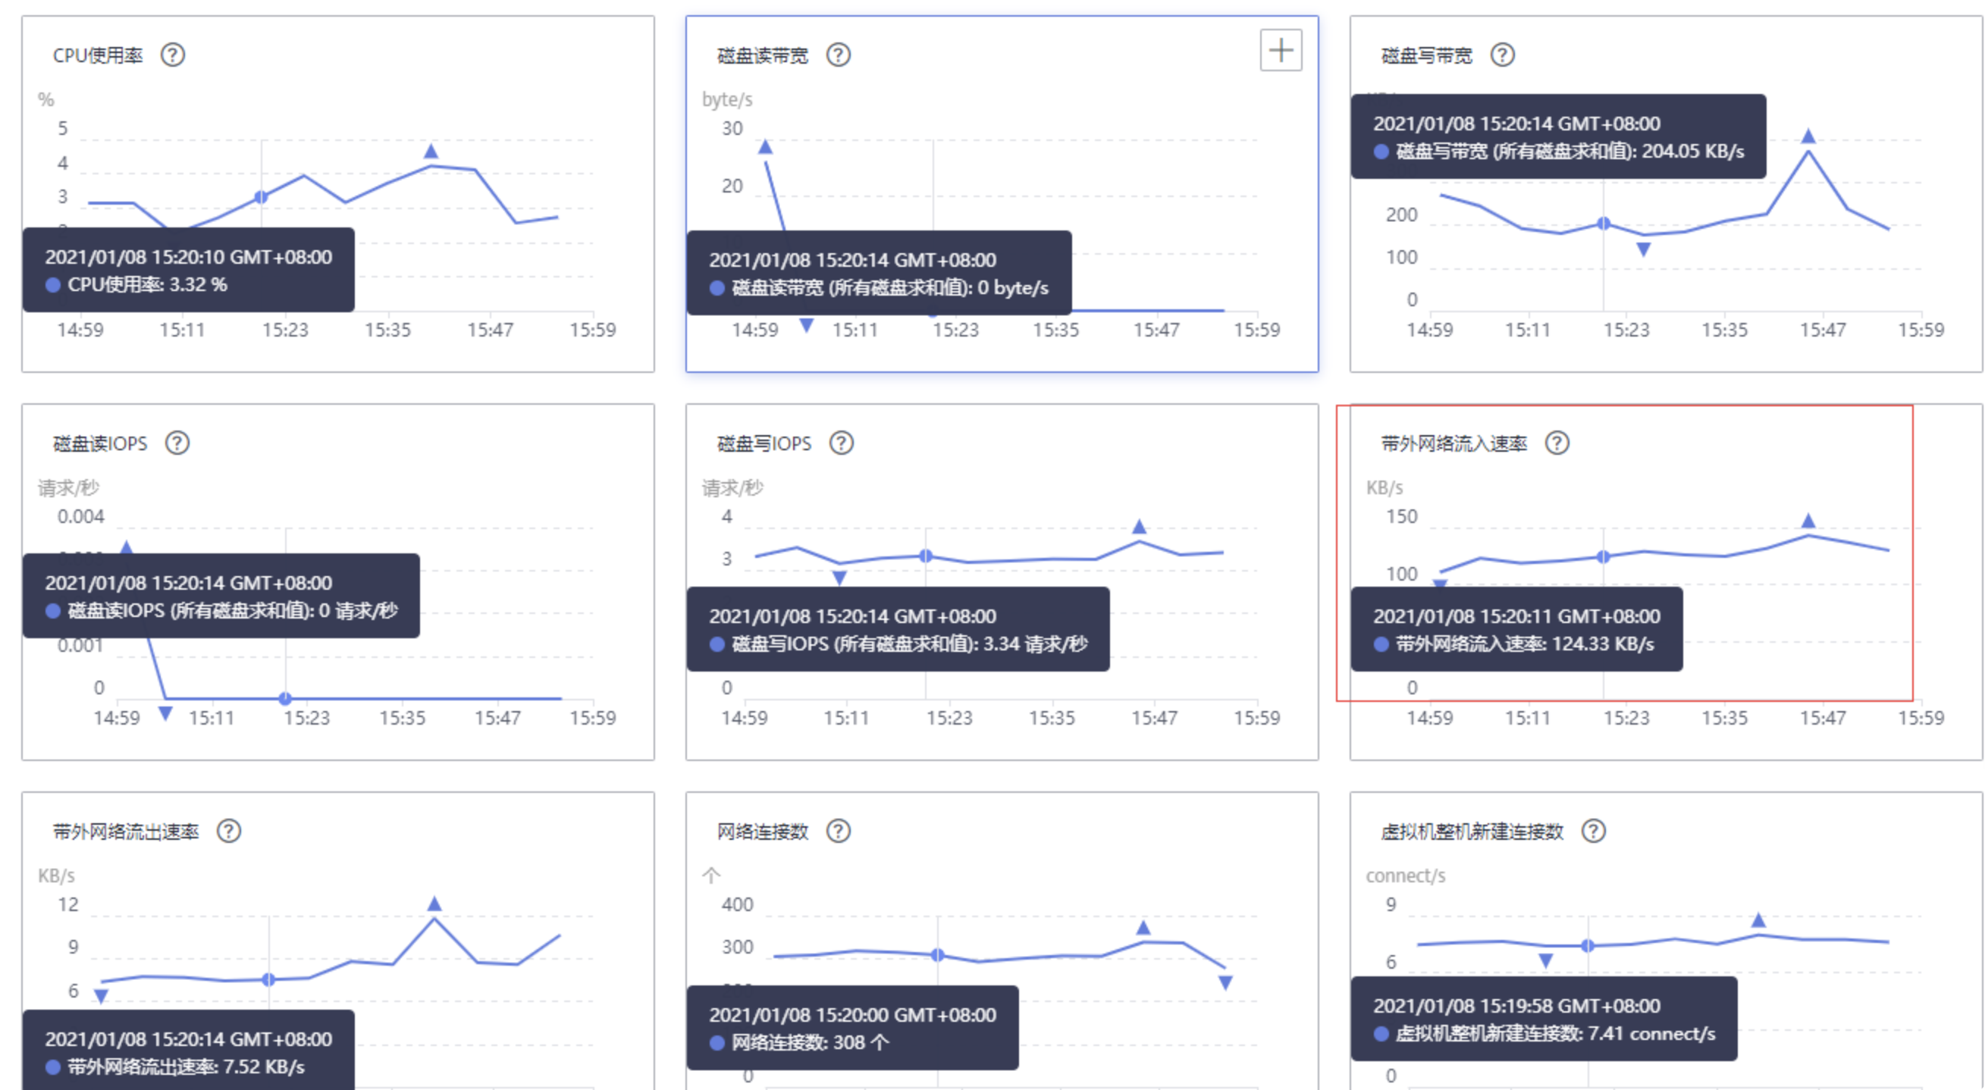Click the 磁盘写IOPS chart title
The width and height of the screenshot is (1985, 1090).
764,443
